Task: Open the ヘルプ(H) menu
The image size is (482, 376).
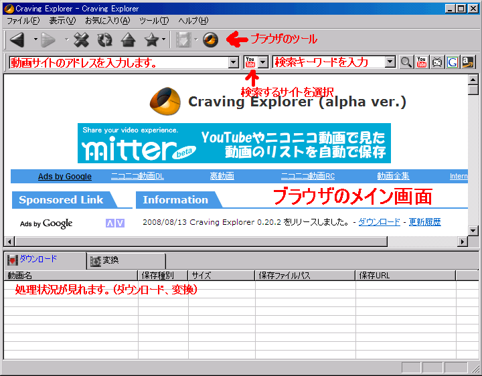Action: pyautogui.click(x=193, y=21)
